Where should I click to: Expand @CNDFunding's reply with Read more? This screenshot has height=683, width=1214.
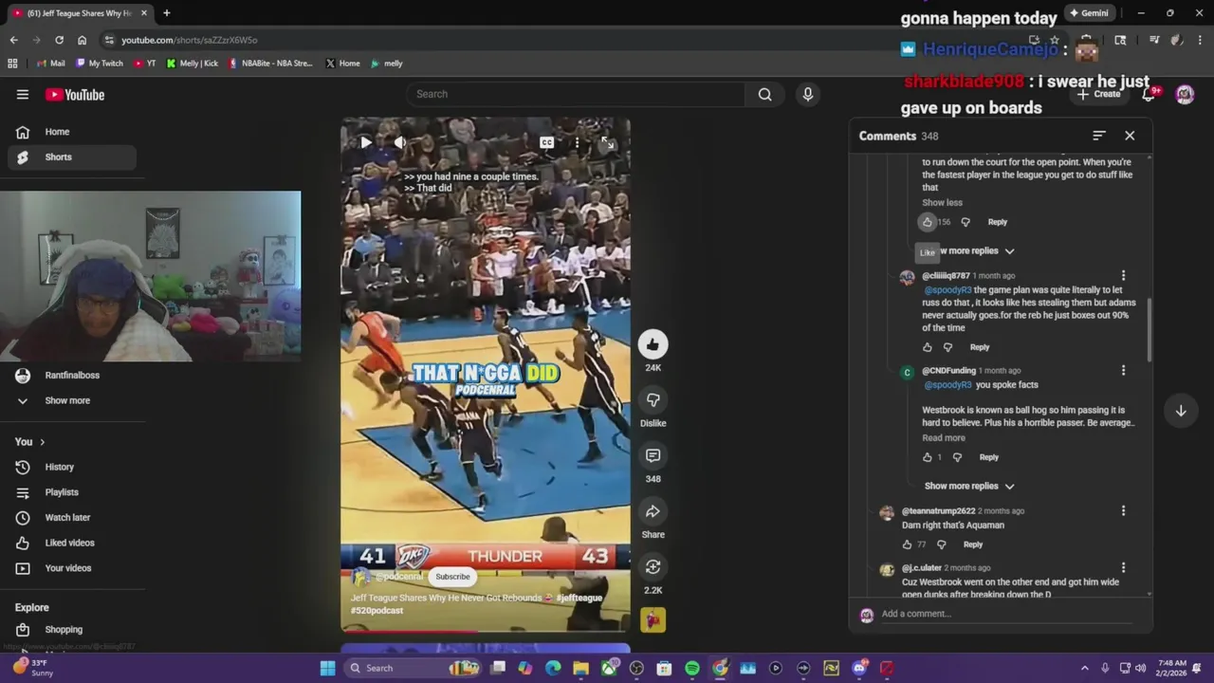pyautogui.click(x=944, y=437)
